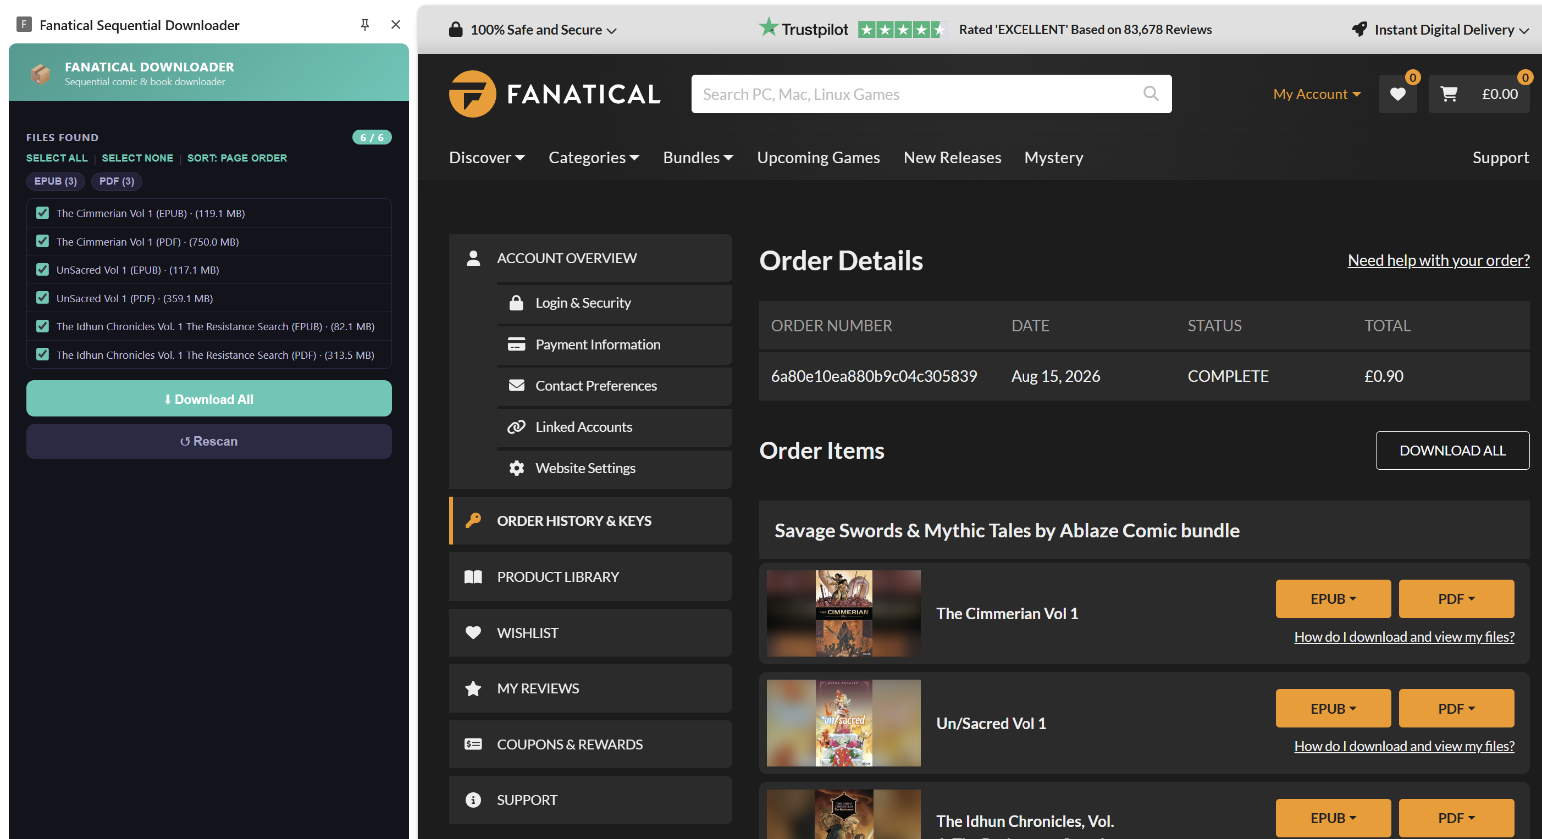This screenshot has height=839, width=1542.
Task: Open the Discover dropdown menu
Action: (487, 157)
